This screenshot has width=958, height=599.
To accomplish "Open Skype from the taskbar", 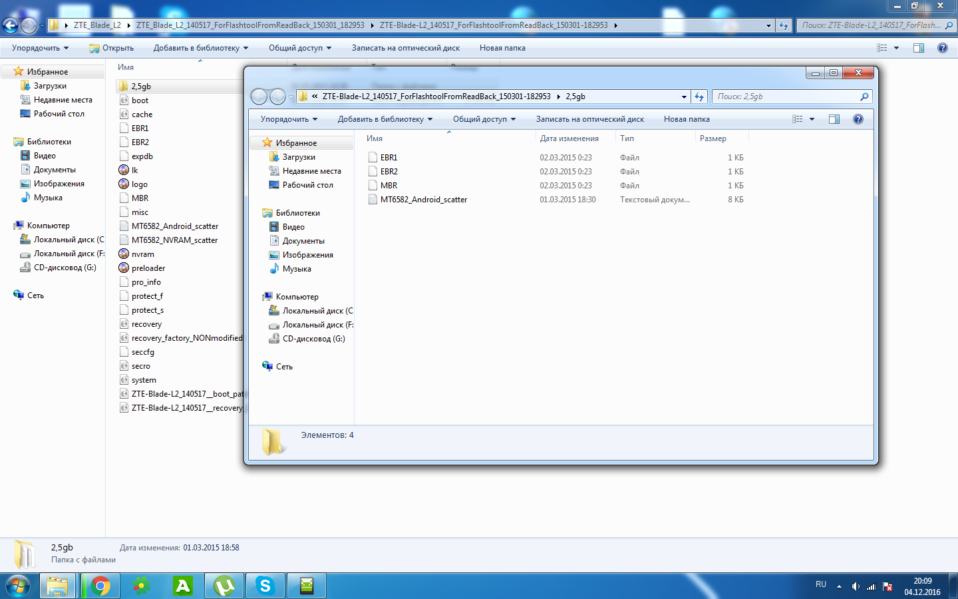I will pyautogui.click(x=265, y=586).
